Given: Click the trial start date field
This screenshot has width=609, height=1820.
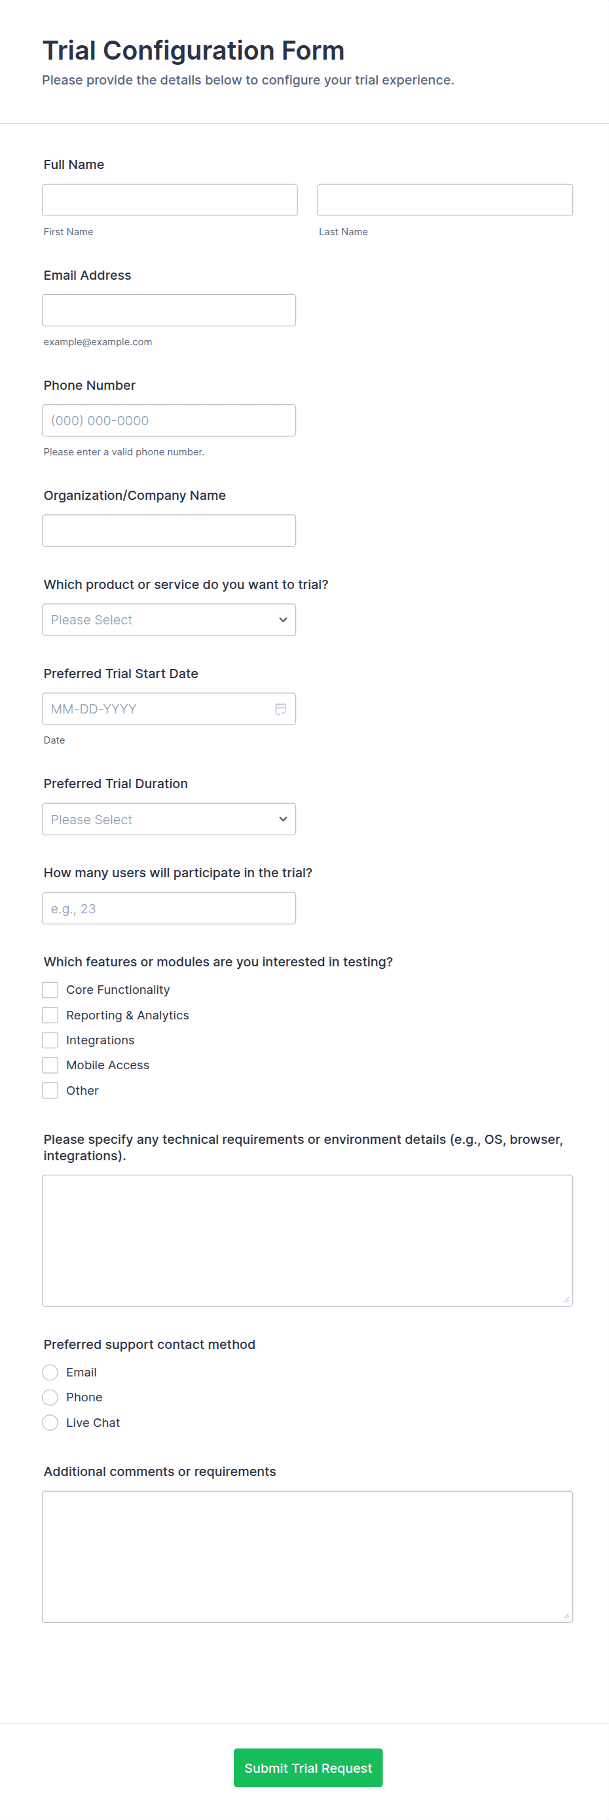Looking at the screenshot, I should pos(155,709).
